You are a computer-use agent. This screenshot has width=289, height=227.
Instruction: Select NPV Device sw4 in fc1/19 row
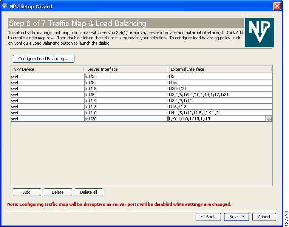tap(47, 101)
